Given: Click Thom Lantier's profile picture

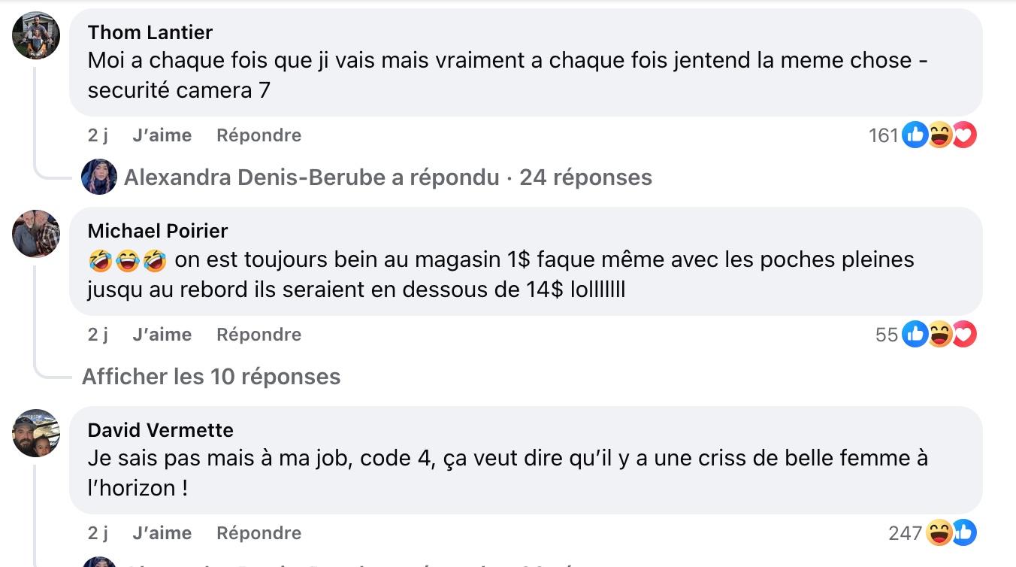Looking at the screenshot, I should [36, 36].
